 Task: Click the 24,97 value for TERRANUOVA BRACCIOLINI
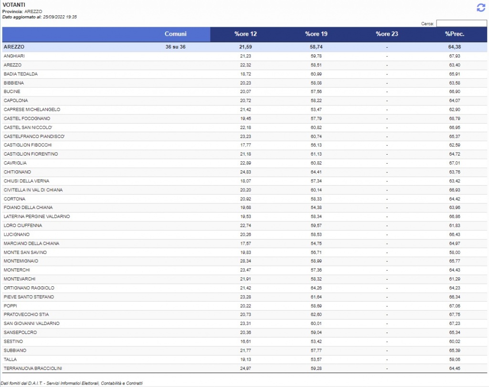(x=245, y=368)
